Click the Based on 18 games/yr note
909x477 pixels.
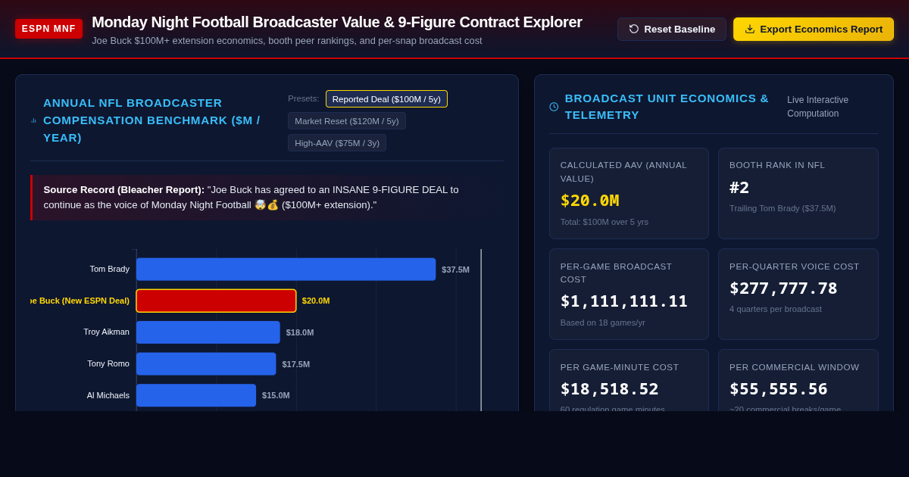(603, 323)
